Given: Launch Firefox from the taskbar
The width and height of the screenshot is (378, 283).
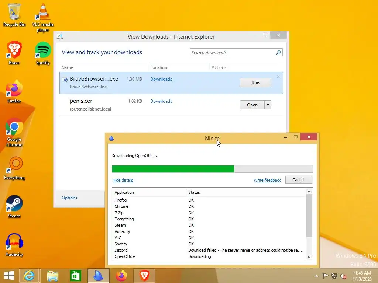Looking at the screenshot, I should coord(121,276).
